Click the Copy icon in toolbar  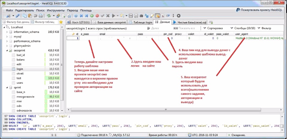pyautogui.click(x=25, y=16)
